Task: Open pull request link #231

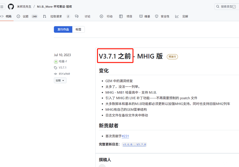Action: click(126, 136)
